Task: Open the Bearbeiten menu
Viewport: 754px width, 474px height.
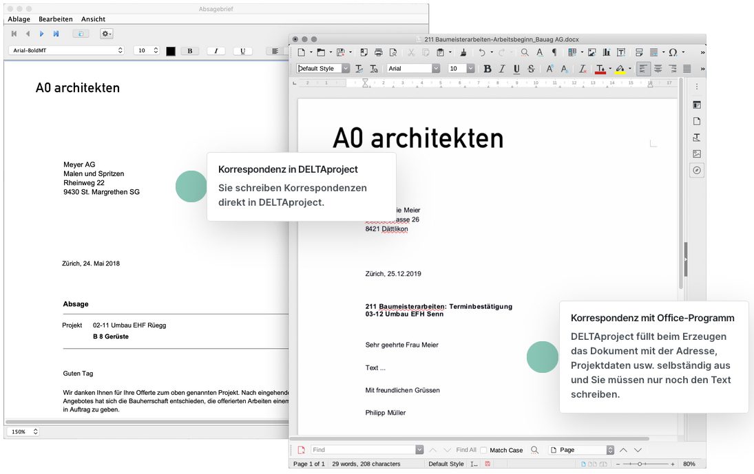Action: tap(56, 19)
